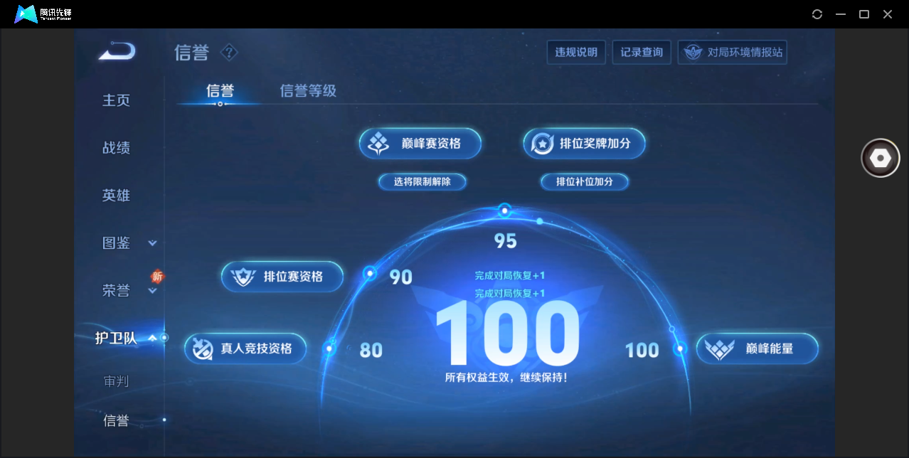Click the 排位赛资格 button label
909x458 pixels.
(293, 277)
